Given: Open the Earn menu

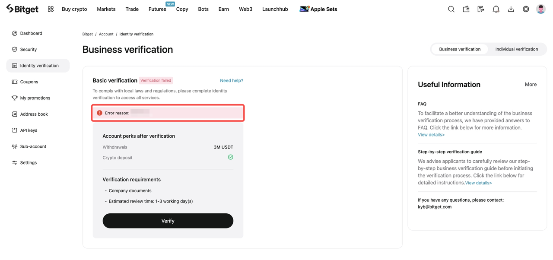Looking at the screenshot, I should (x=224, y=9).
